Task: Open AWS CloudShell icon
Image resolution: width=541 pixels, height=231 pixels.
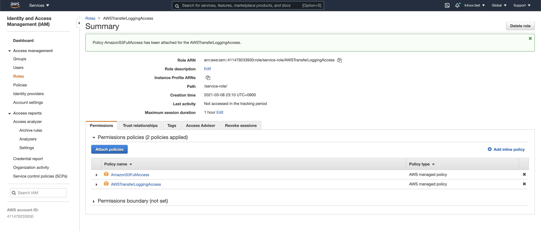Action: (x=447, y=5)
